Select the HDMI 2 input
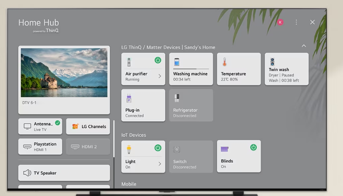Viewport: 343px width, 196px height. pyautogui.click(x=88, y=147)
